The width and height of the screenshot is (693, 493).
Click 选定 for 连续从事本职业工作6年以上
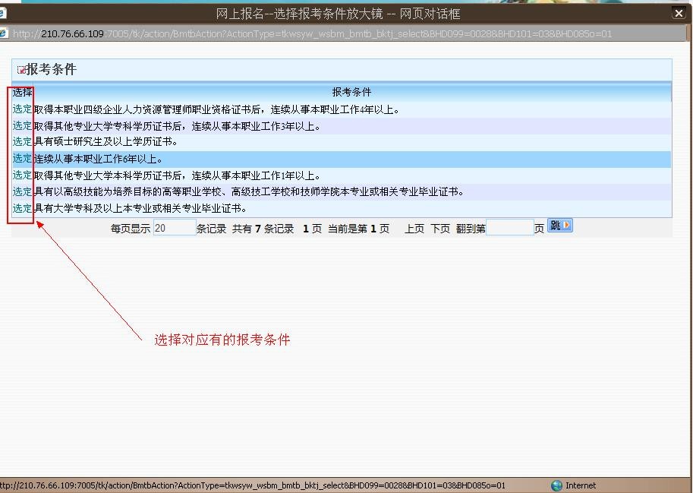tap(22, 159)
